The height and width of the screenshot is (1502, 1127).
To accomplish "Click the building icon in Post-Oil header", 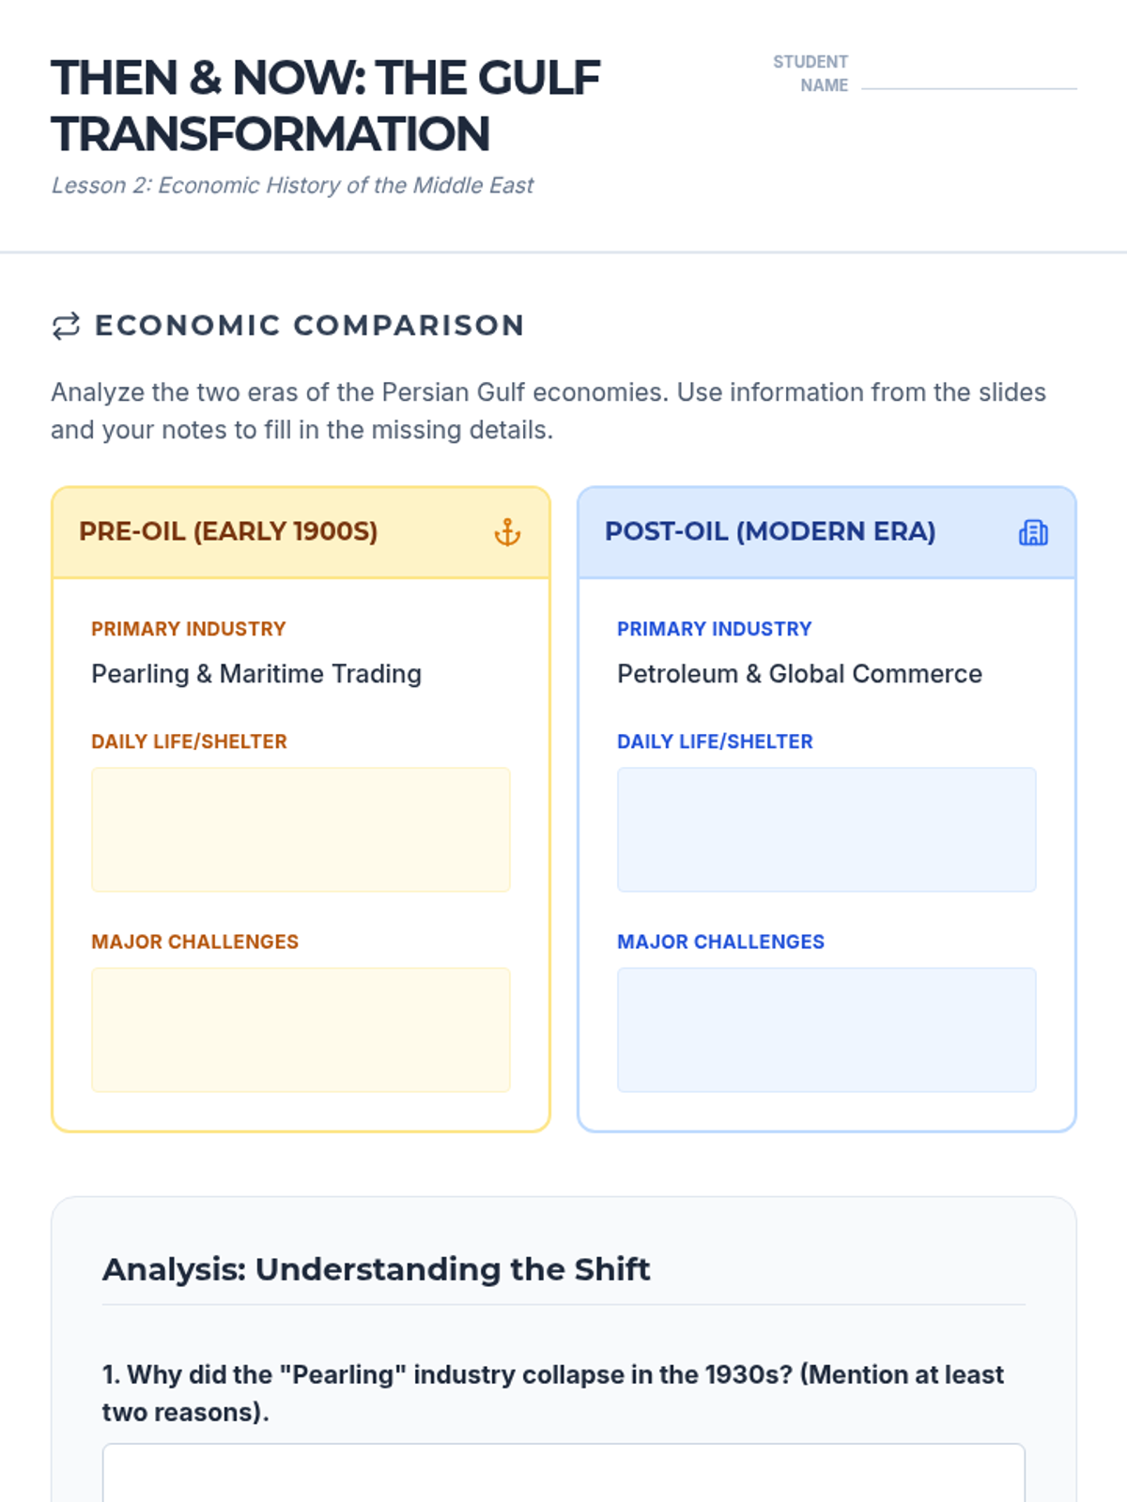I will (1033, 532).
